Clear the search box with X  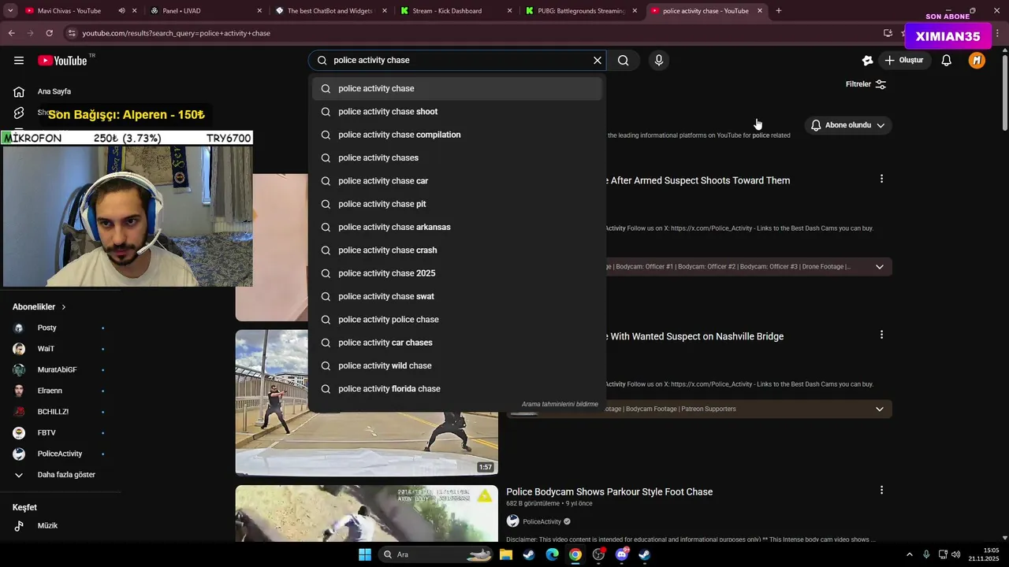pos(598,60)
